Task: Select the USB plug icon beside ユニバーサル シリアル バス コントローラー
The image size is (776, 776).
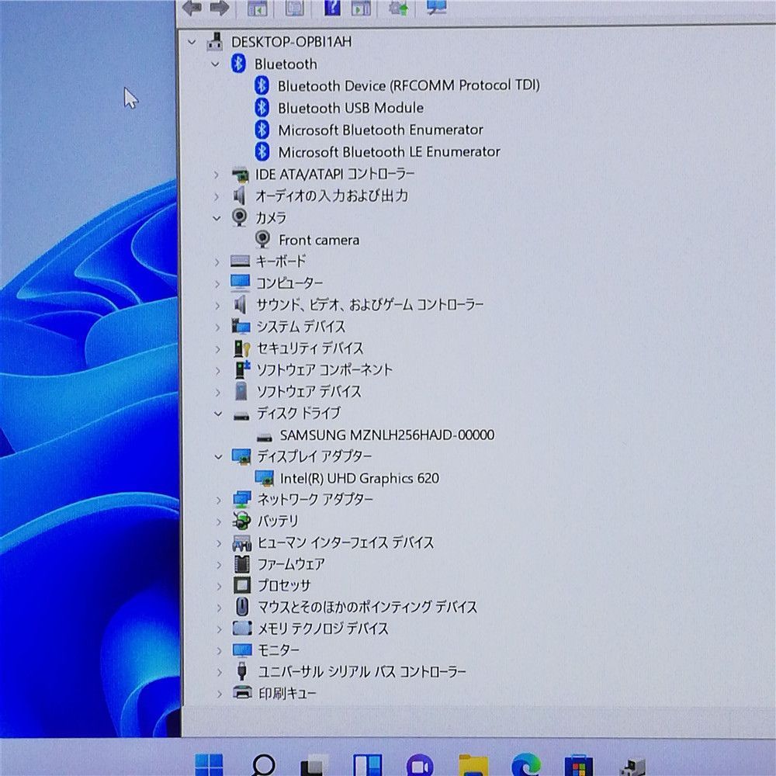Action: [x=242, y=671]
